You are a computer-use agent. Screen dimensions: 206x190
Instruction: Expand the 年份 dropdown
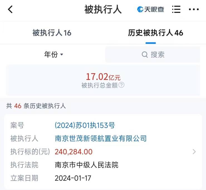coord(54,54)
